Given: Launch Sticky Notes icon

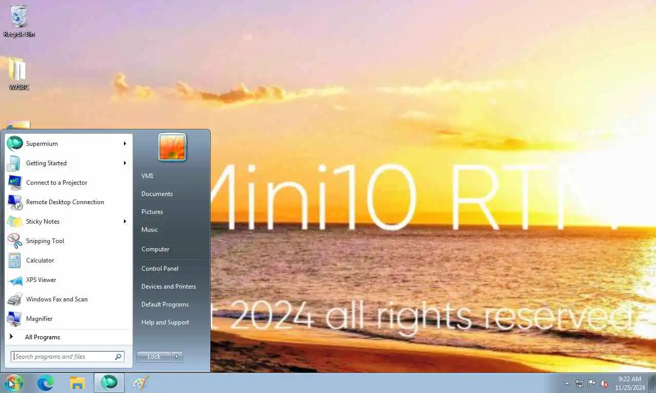Looking at the screenshot, I should 14,222.
